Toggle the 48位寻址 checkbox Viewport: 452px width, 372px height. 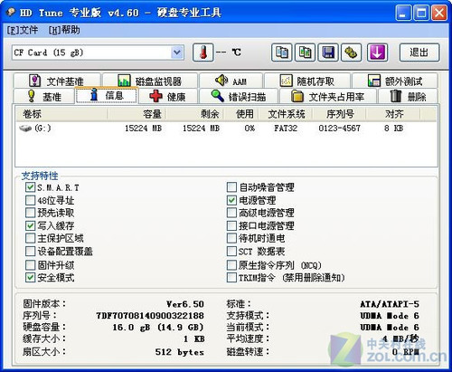(30, 200)
